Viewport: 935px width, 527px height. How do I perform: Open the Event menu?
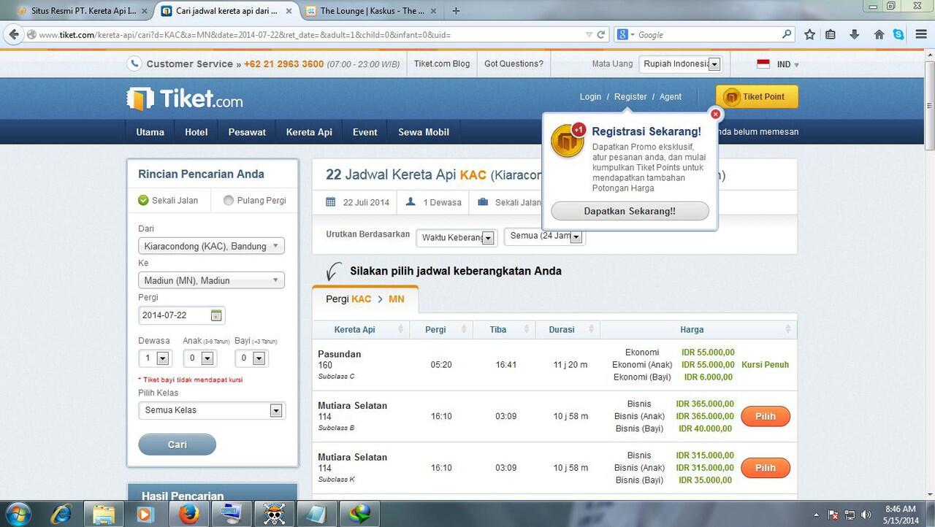[x=365, y=132]
